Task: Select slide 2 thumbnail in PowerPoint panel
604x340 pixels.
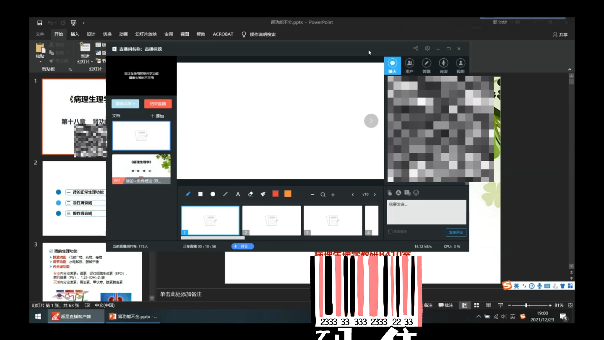Action: 75,198
